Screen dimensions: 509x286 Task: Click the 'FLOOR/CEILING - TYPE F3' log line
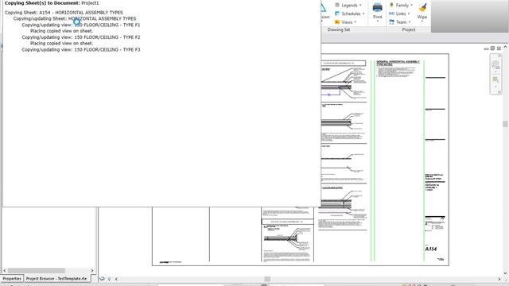pos(81,49)
